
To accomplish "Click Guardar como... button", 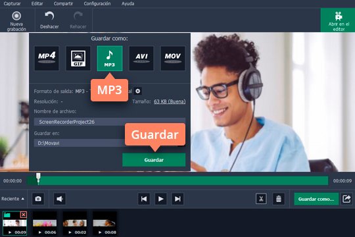I will [x=316, y=199].
